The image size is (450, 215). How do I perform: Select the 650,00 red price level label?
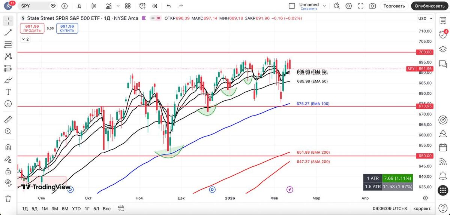[424, 156]
